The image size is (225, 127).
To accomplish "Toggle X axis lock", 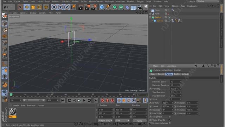I will (x=54, y=7).
